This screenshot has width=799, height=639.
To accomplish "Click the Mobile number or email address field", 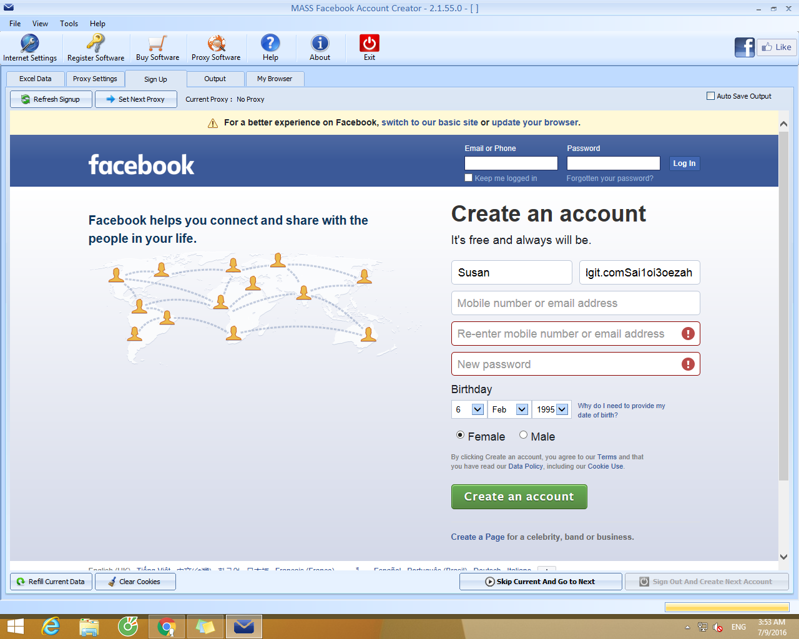I will (575, 303).
